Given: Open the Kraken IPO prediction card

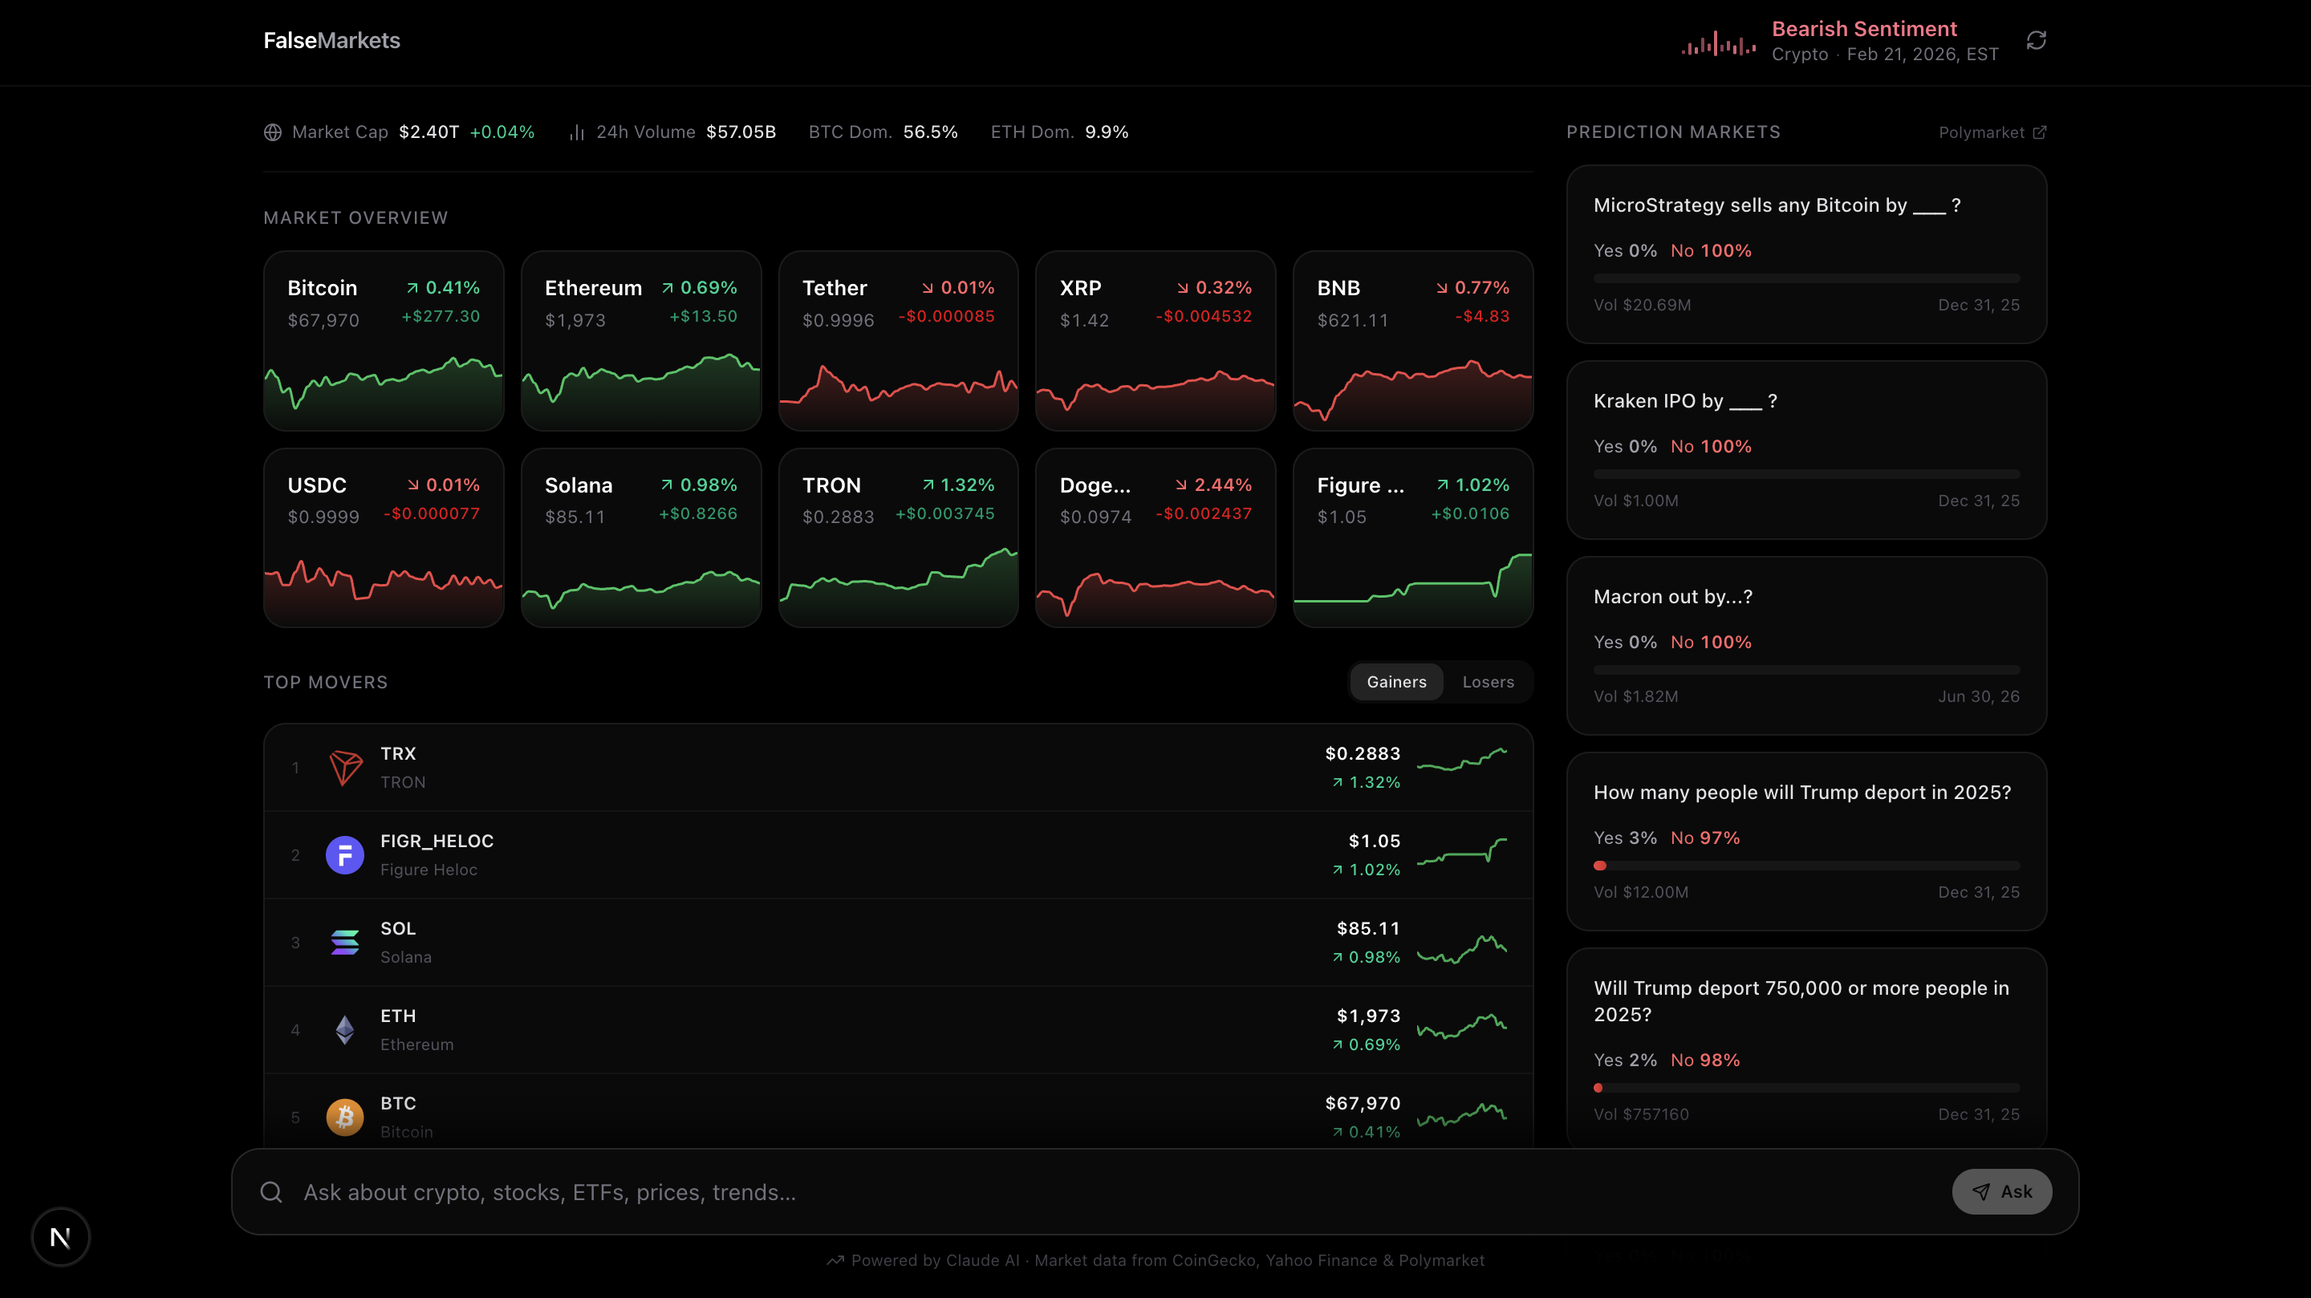Looking at the screenshot, I should coord(1806,449).
